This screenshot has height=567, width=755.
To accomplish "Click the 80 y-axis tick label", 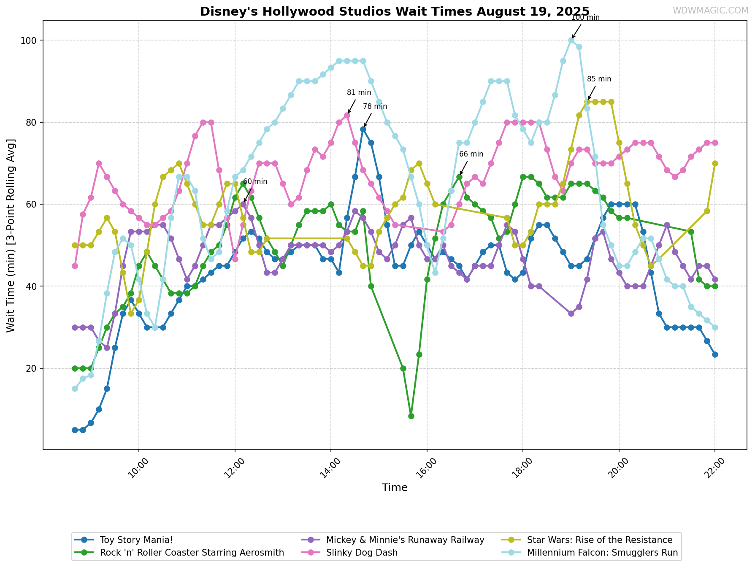I will tap(32, 122).
